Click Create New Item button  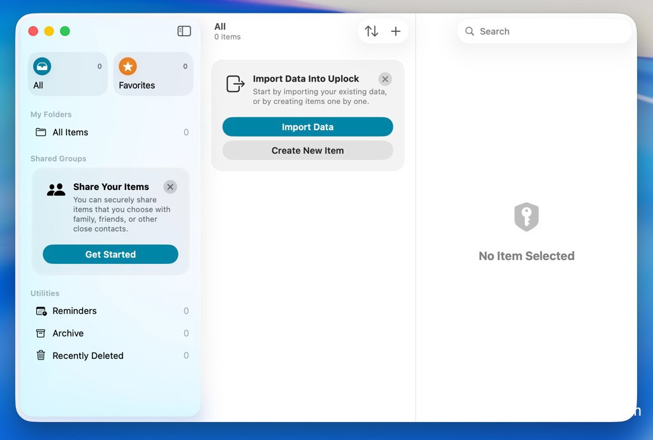point(308,150)
